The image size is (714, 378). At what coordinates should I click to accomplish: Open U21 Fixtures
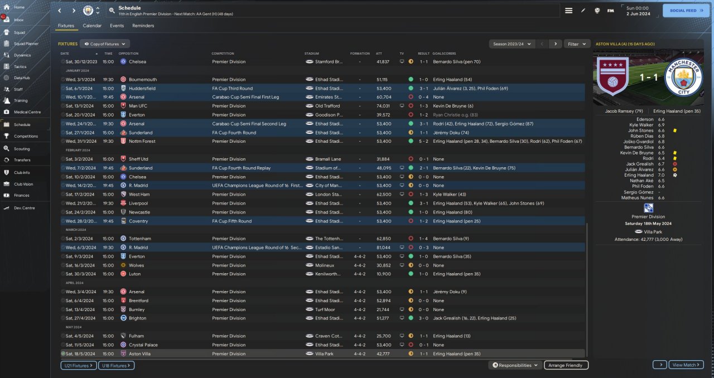pos(78,365)
